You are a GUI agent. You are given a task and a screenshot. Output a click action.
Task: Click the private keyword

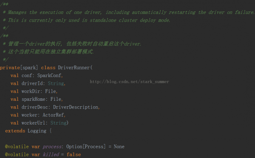pos(10,68)
